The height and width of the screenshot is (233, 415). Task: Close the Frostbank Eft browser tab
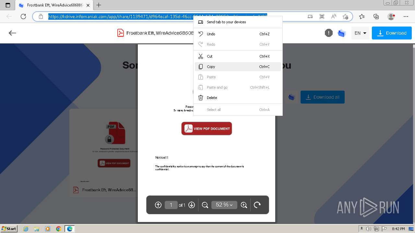tap(88, 5)
